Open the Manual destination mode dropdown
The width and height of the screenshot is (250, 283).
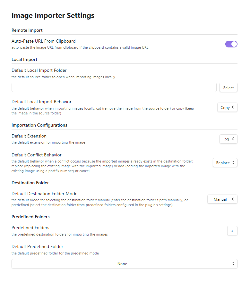(x=222, y=199)
